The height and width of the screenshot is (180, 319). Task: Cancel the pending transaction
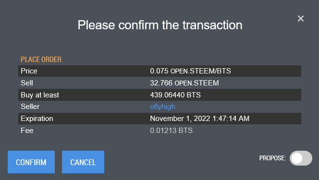[x=83, y=162]
